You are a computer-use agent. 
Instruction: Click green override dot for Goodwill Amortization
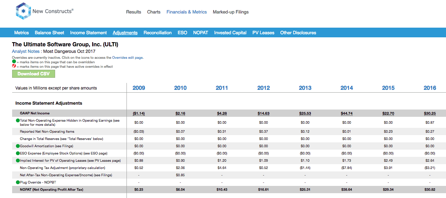pyautogui.click(x=18, y=146)
